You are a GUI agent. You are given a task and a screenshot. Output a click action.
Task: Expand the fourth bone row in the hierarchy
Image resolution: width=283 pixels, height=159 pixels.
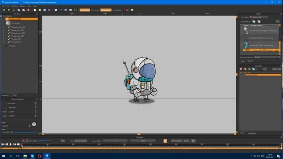click(4, 36)
